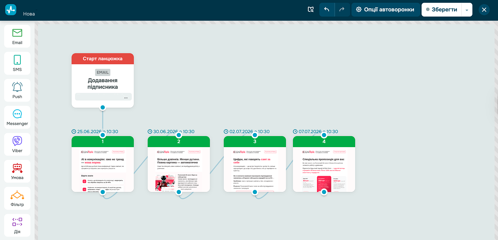The image size is (498, 240).
Task: Open the three-dots menu in start block
Action: coord(126,98)
